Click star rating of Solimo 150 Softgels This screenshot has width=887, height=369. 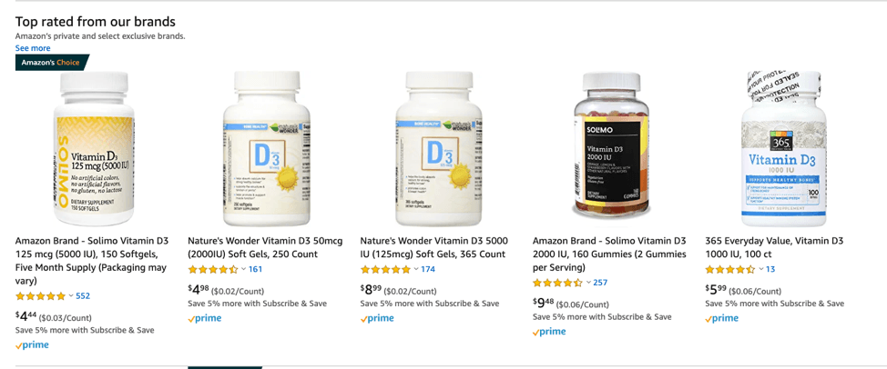pos(41,295)
